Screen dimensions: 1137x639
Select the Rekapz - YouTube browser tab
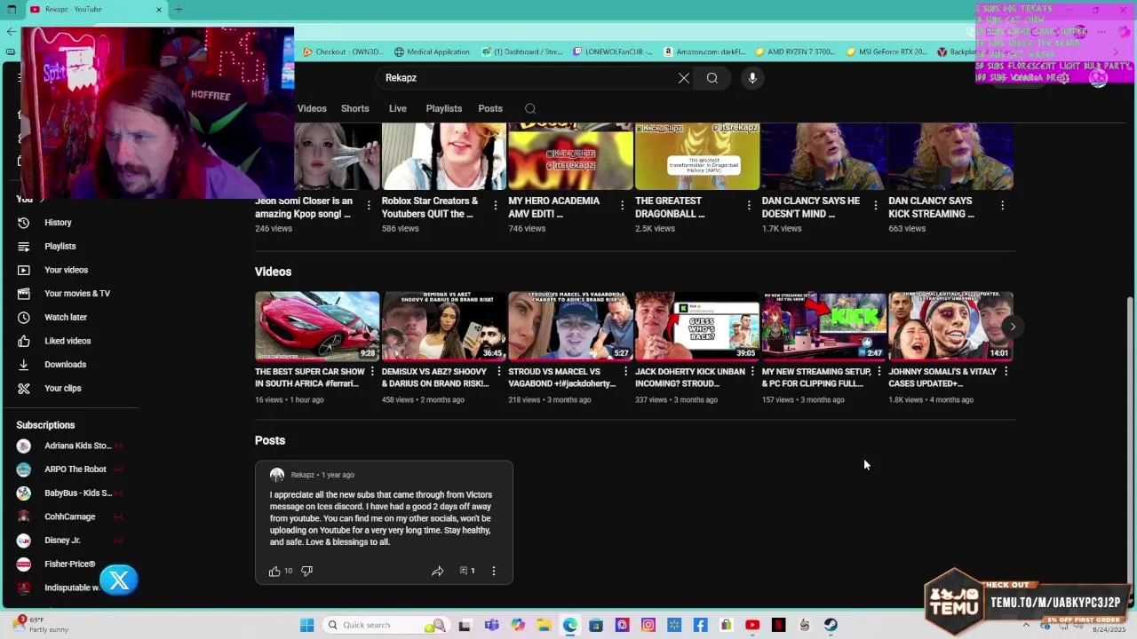[x=96, y=10]
